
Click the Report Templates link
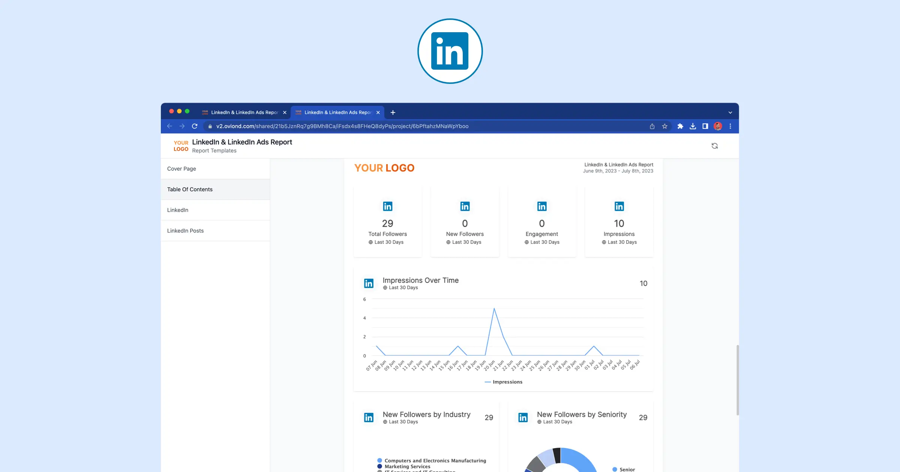[x=214, y=151]
